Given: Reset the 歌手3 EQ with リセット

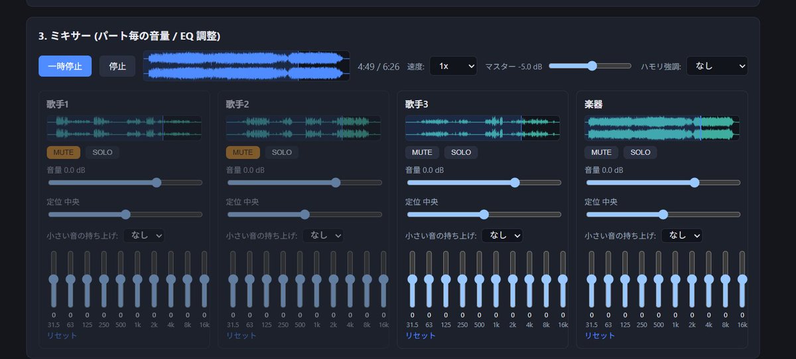Looking at the screenshot, I should pyautogui.click(x=420, y=335).
